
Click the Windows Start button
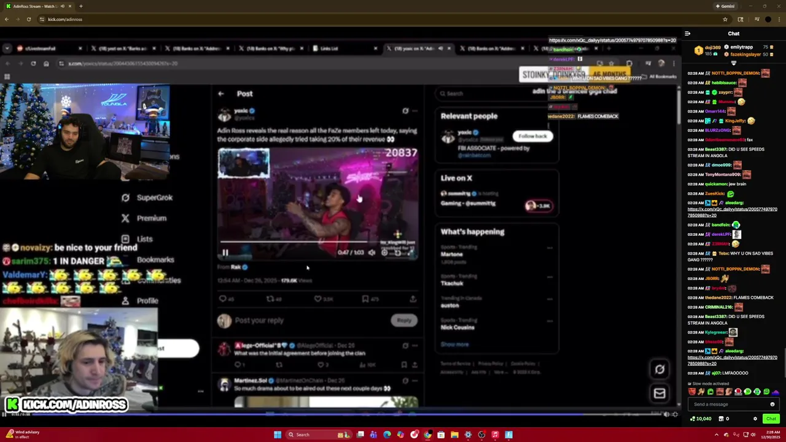(278, 435)
